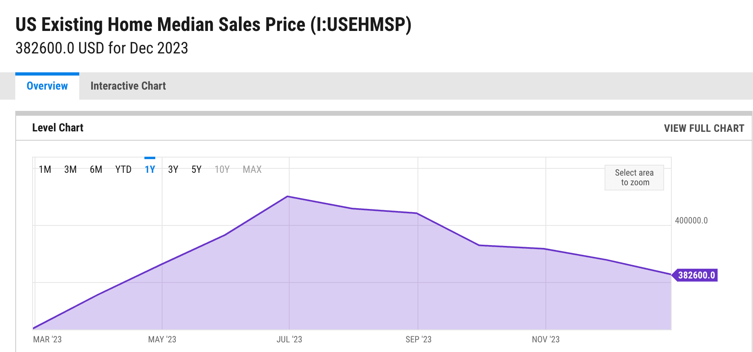Pick the 5Y time range

coord(196,170)
